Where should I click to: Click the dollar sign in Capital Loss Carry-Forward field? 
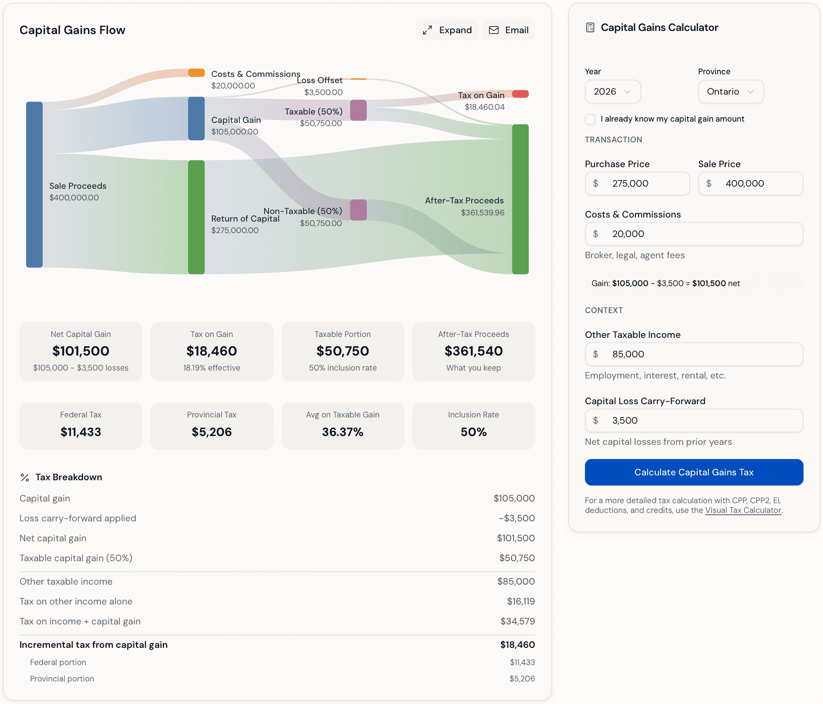596,421
